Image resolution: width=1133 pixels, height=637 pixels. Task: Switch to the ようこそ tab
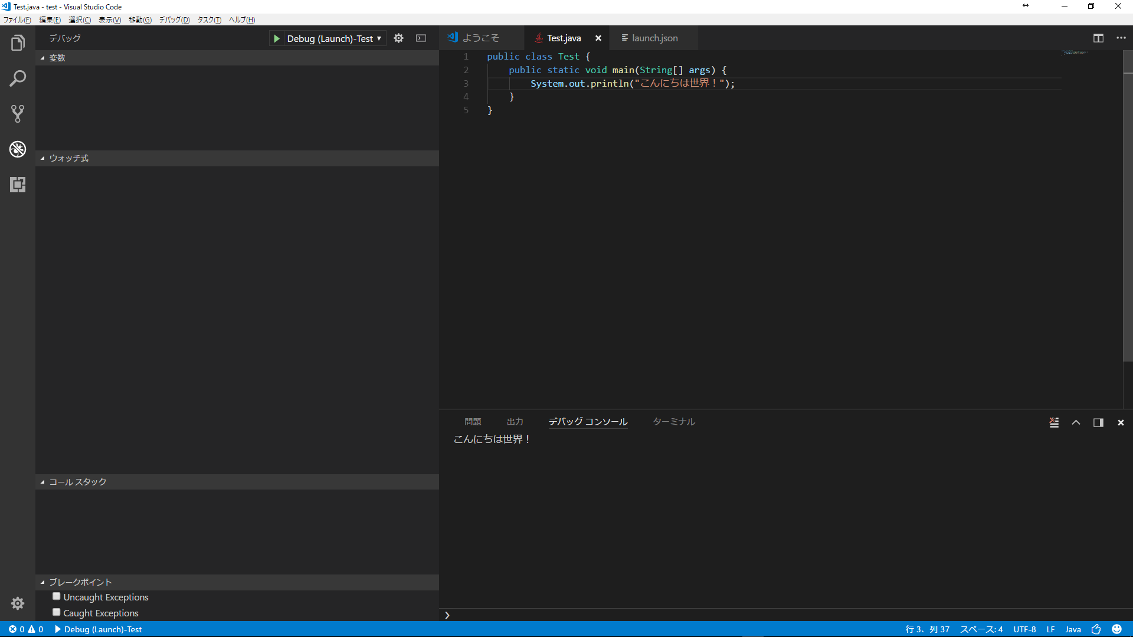coord(482,38)
